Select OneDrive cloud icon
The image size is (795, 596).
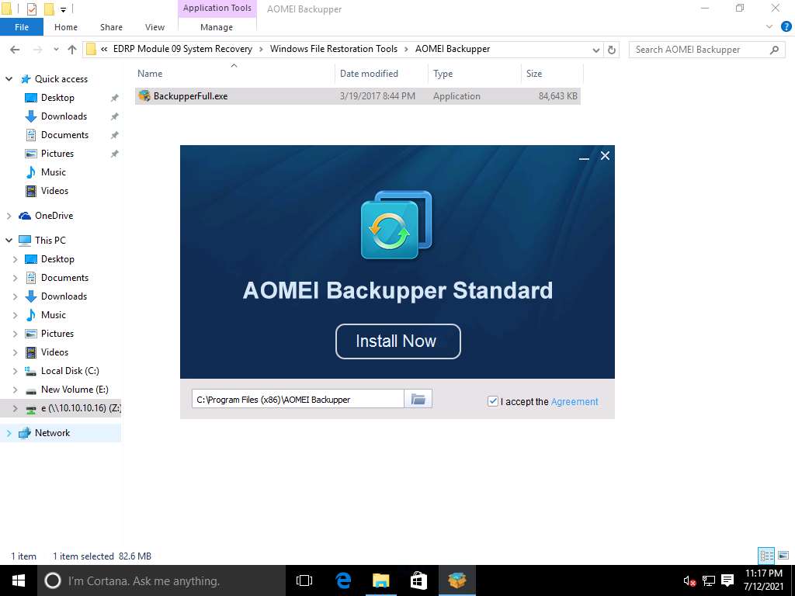click(25, 216)
